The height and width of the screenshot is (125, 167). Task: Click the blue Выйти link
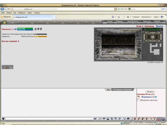point(159,26)
